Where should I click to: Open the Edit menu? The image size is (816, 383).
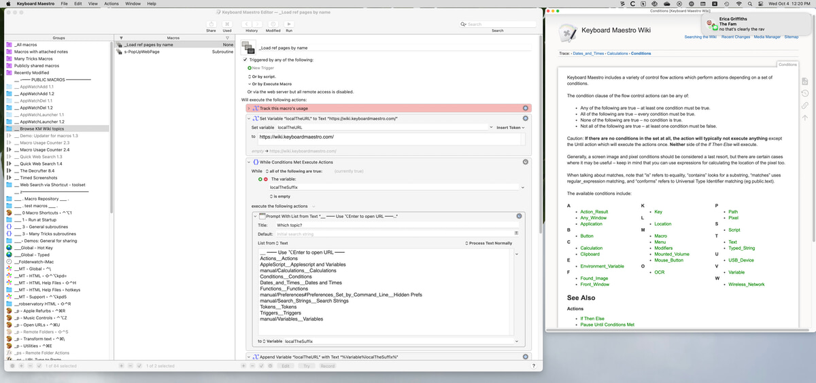[x=78, y=3]
